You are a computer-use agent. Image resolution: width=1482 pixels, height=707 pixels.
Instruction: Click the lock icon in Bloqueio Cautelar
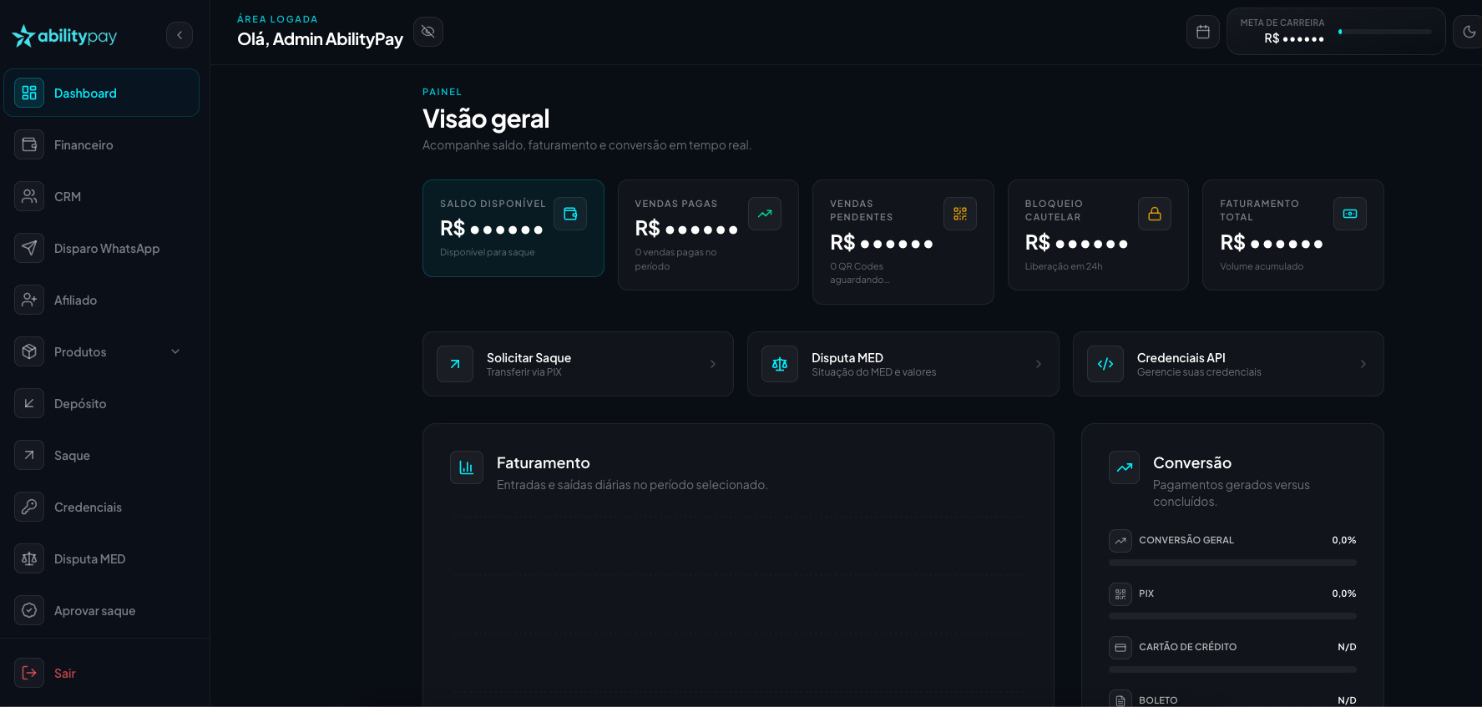1155,214
